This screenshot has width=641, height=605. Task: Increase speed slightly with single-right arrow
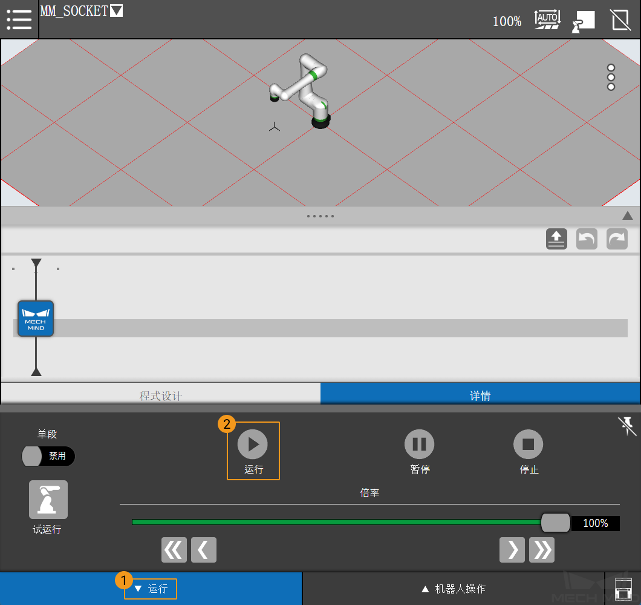[x=512, y=550]
